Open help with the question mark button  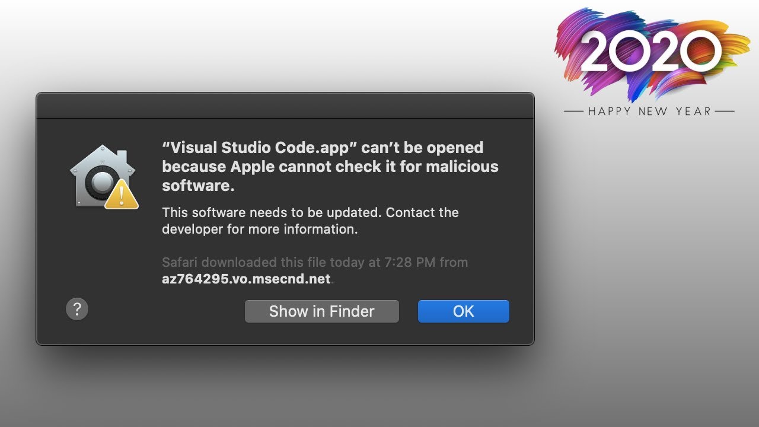(77, 309)
